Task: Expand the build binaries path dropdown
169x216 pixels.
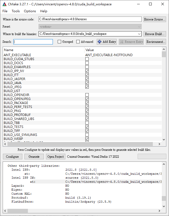Action: coord(139,34)
